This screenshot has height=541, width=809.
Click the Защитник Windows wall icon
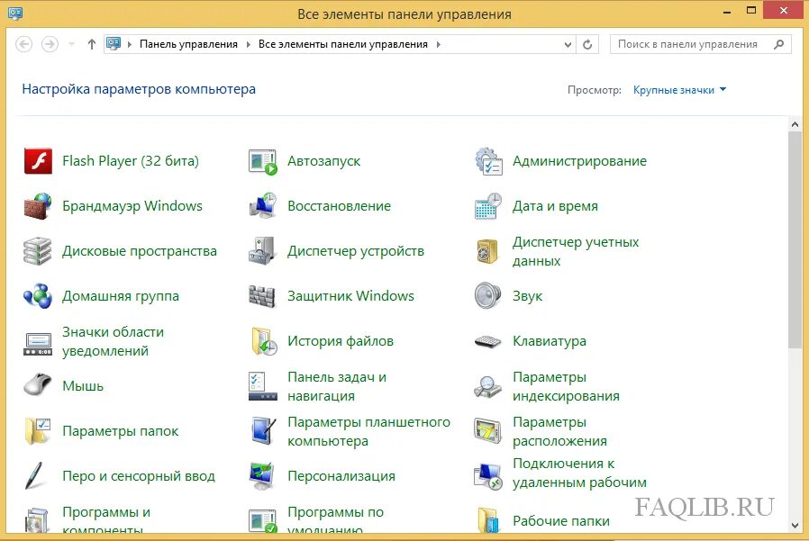262,296
